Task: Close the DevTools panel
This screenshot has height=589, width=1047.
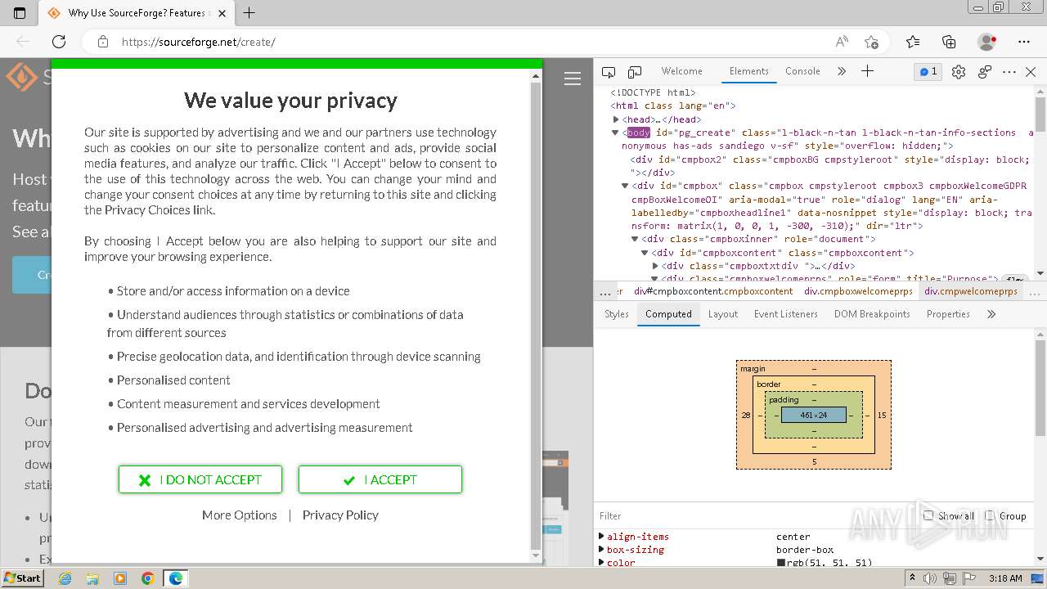Action: (x=1031, y=72)
